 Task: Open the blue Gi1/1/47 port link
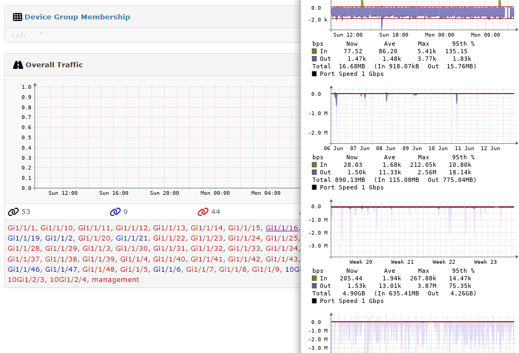61,270
